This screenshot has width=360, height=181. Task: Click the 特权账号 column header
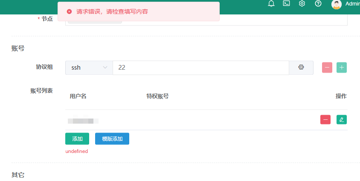pos(157,96)
